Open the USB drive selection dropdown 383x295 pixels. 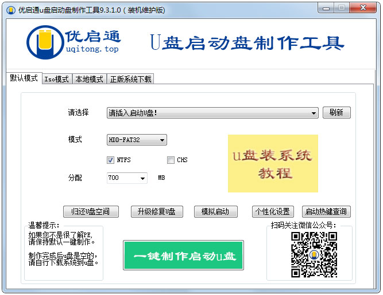212,113
